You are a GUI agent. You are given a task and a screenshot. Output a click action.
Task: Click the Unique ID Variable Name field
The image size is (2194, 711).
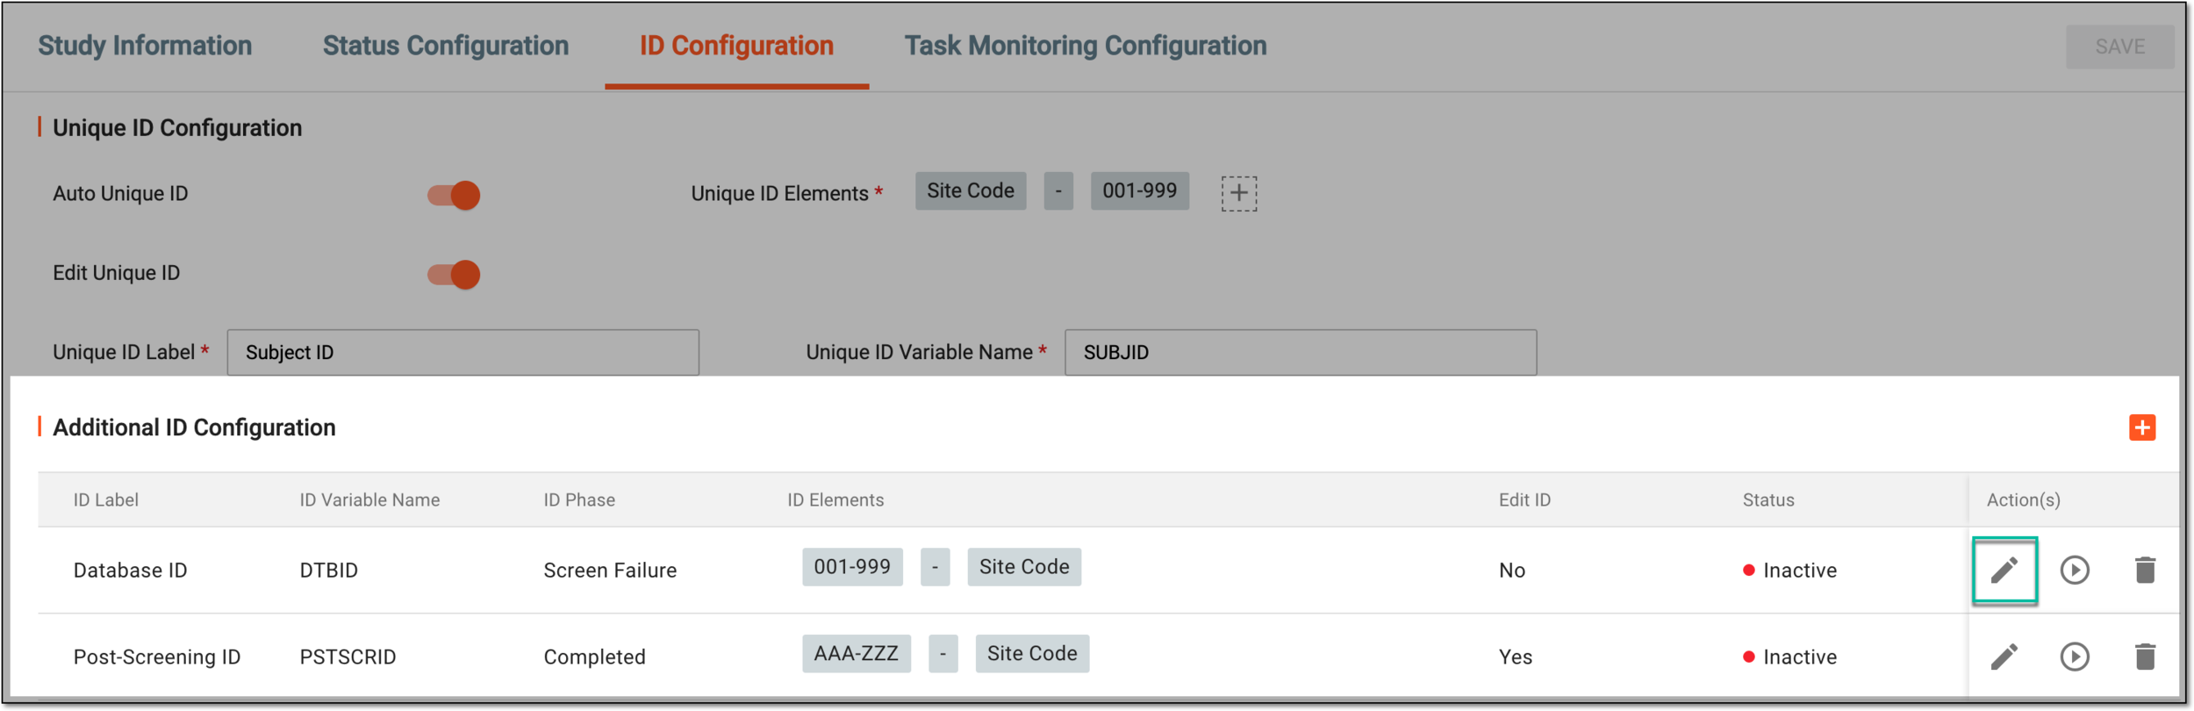[x=1301, y=353]
